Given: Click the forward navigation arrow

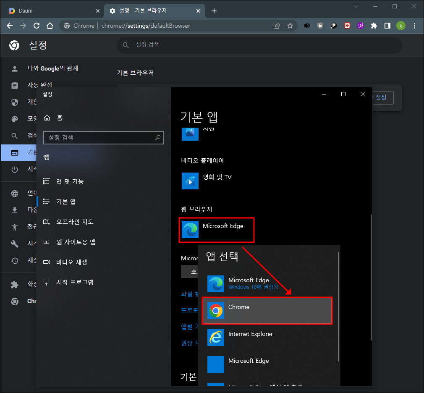Looking at the screenshot, I should tap(23, 26).
